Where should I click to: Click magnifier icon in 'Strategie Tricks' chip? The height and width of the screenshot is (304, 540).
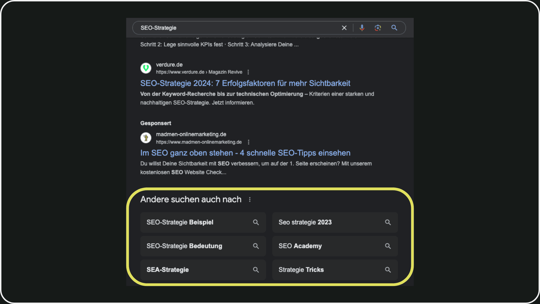click(x=388, y=270)
